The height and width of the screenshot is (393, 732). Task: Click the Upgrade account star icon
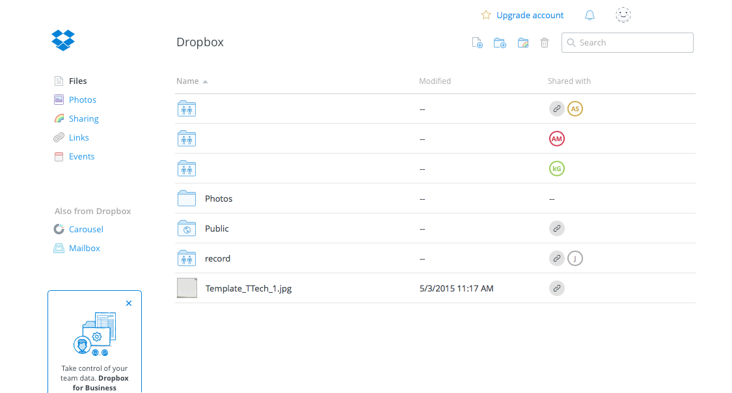(486, 15)
